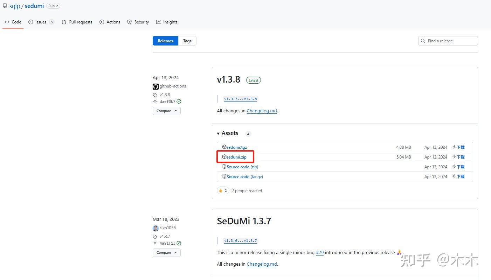
Task: Click the commit icon beside 4a91f13
Action: (x=155, y=243)
